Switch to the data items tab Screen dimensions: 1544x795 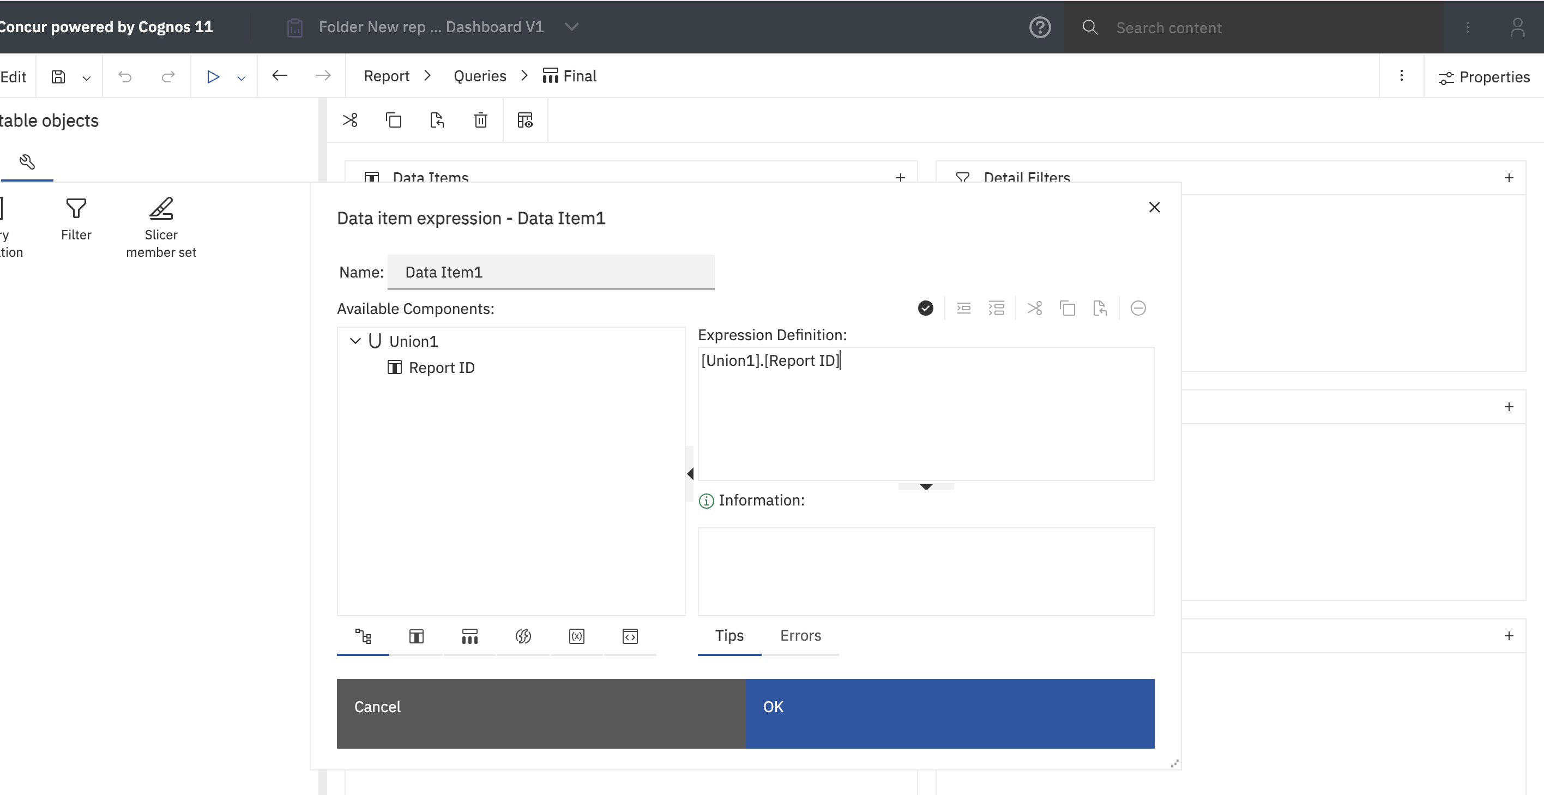(x=416, y=636)
